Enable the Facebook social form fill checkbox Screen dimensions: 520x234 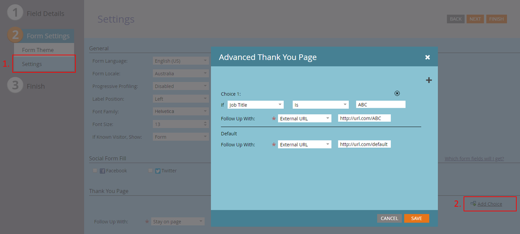coord(95,171)
